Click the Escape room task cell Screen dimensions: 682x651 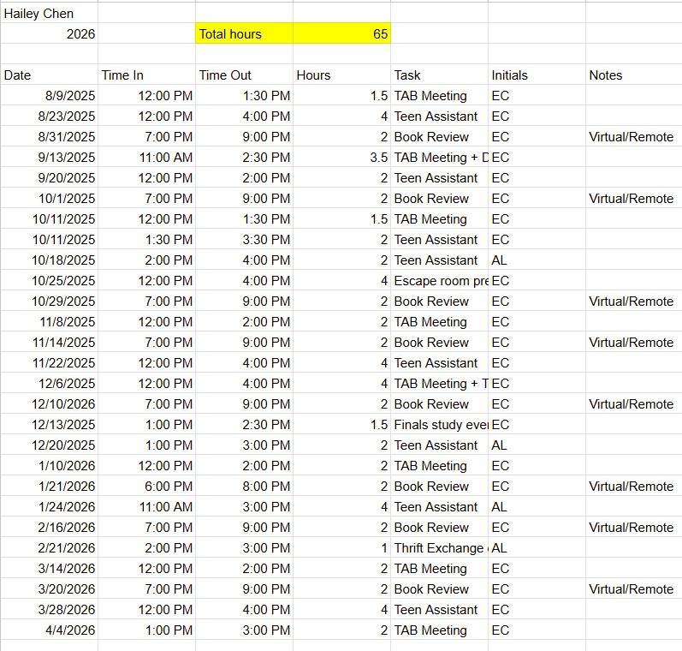pyautogui.click(x=440, y=281)
